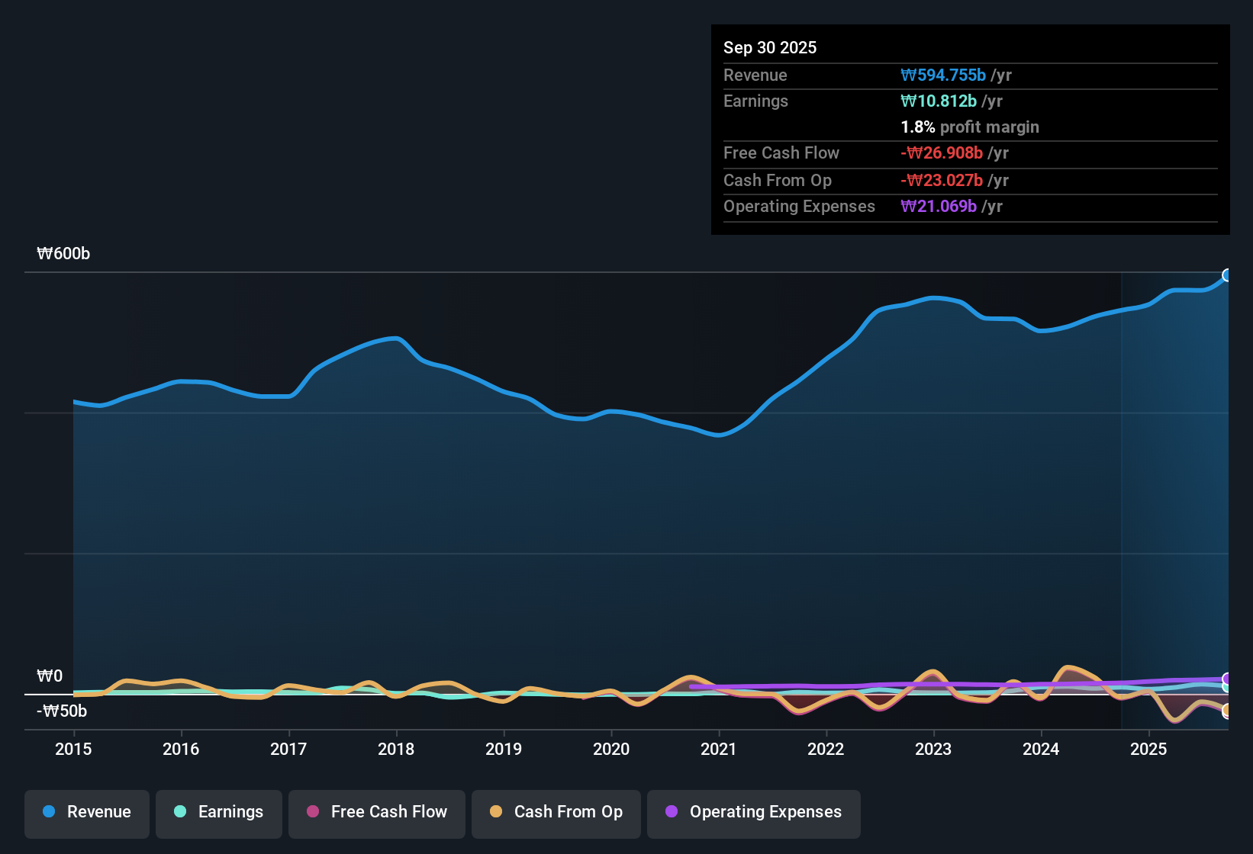Click the Sep 30 2025 tooltip date
1253x854 pixels.
[770, 48]
